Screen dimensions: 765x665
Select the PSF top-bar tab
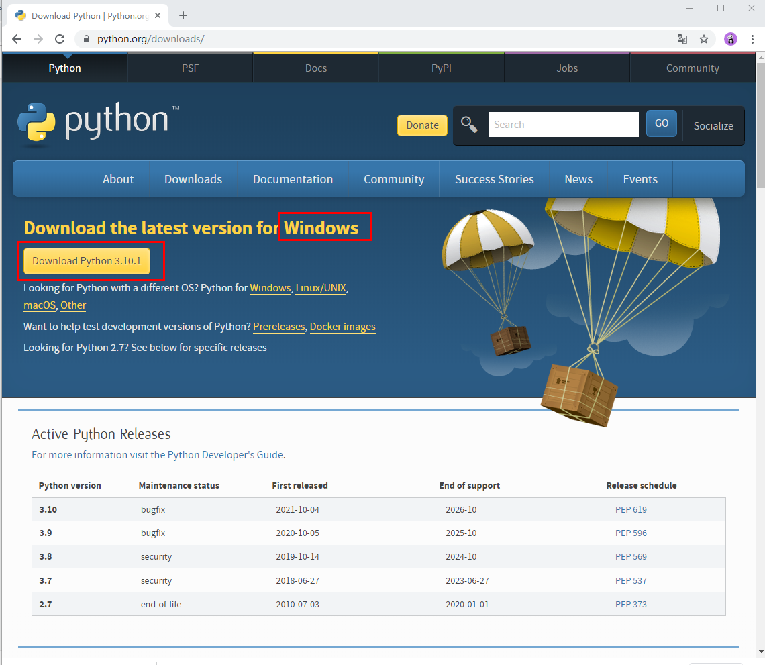point(191,68)
